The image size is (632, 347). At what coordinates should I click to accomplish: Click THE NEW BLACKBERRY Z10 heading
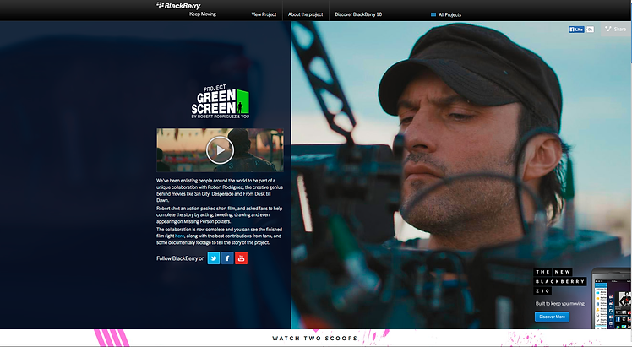(x=559, y=281)
